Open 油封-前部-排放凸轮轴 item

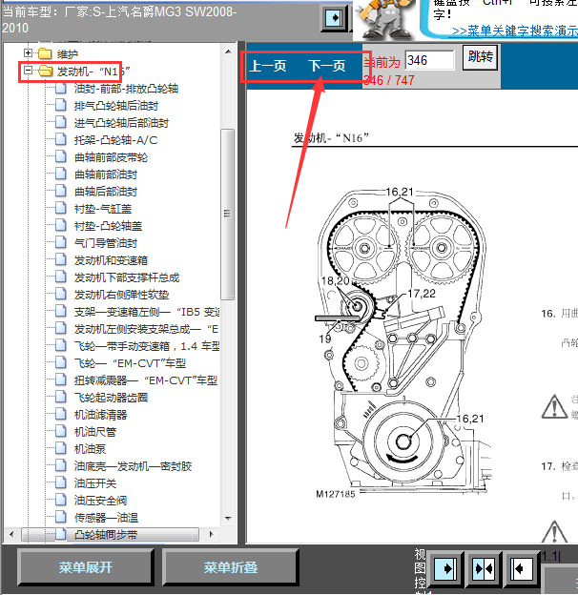click(126, 89)
